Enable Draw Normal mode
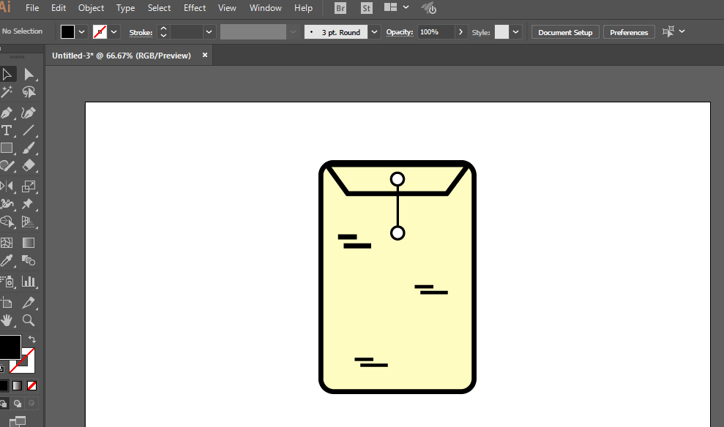Viewport: 724px width, 427px height. (x=4, y=404)
